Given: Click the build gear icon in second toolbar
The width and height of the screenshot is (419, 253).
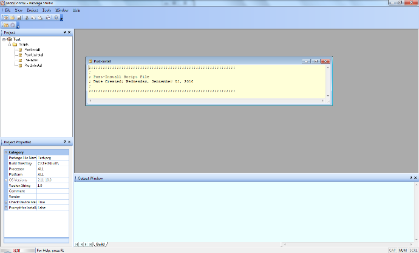Looking at the screenshot, I should [x=13, y=25].
